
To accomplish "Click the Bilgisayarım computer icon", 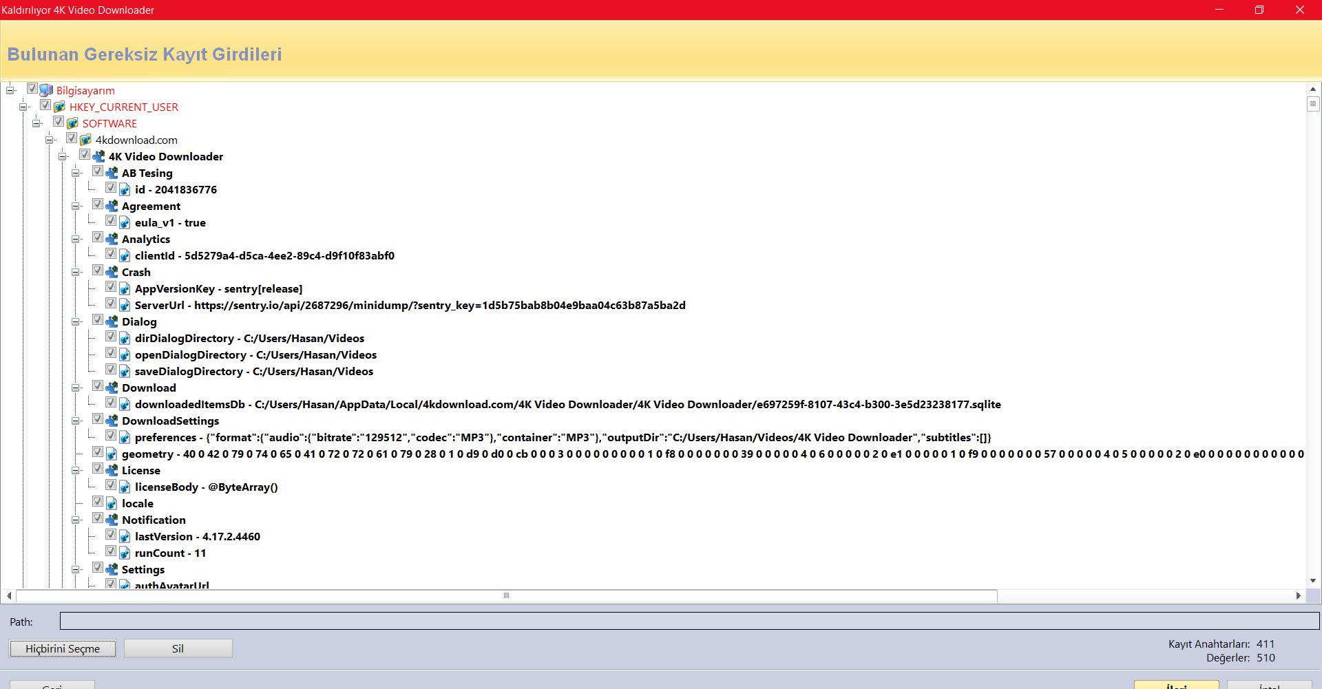I will (x=46, y=90).
